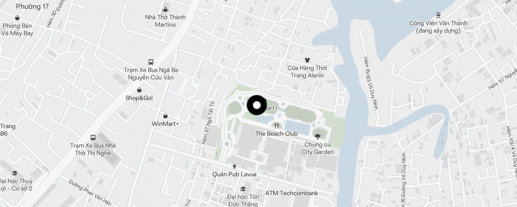Click the Phòng Bán Vé Máy Bay basket icon
Screen dimensions: 517x207
pyautogui.click(x=17, y=18)
